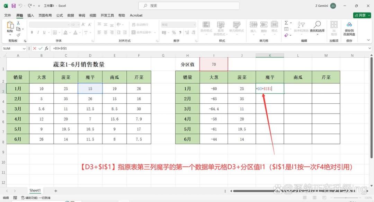Image resolution: width=374 pixels, height=202 pixels.
Task: Click the Insert cells icon
Action: tap(253, 25)
